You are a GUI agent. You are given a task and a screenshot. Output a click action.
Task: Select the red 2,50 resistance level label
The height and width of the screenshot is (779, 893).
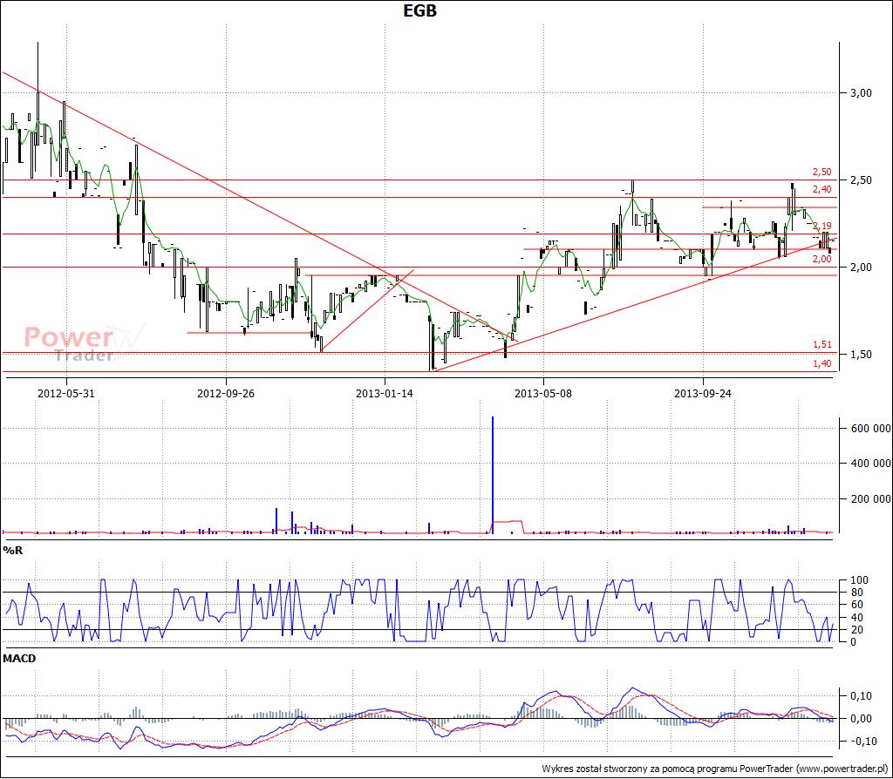[821, 173]
